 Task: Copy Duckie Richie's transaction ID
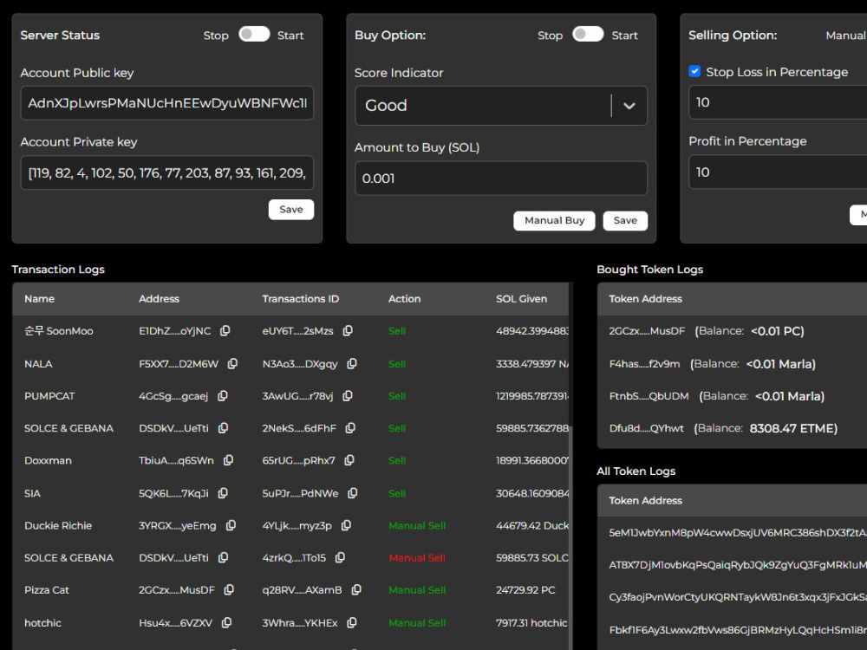point(346,525)
